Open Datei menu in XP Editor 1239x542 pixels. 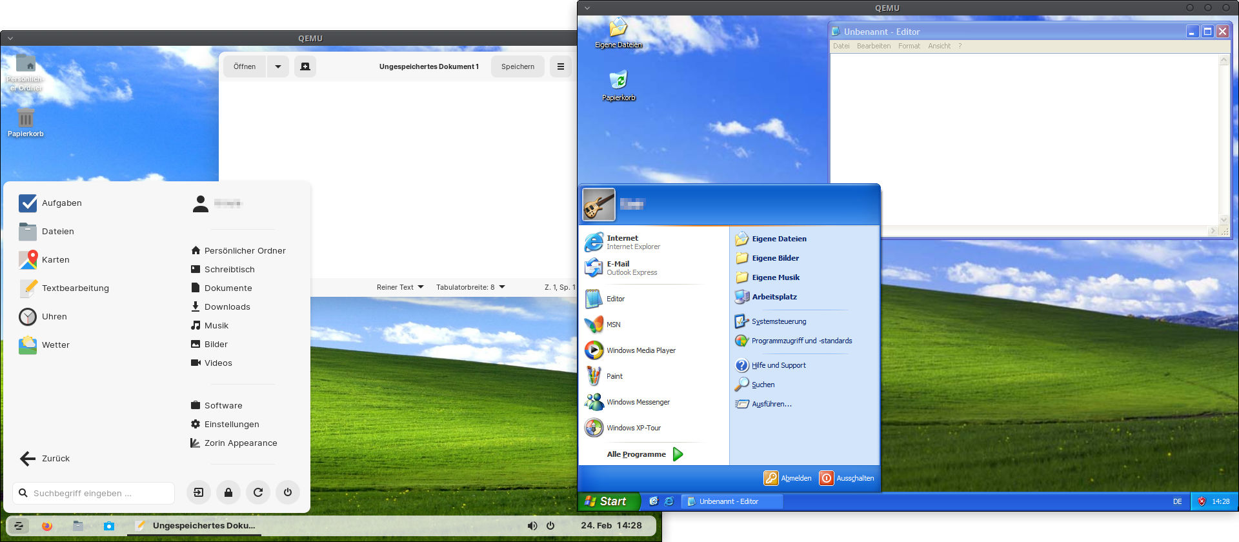pos(841,46)
